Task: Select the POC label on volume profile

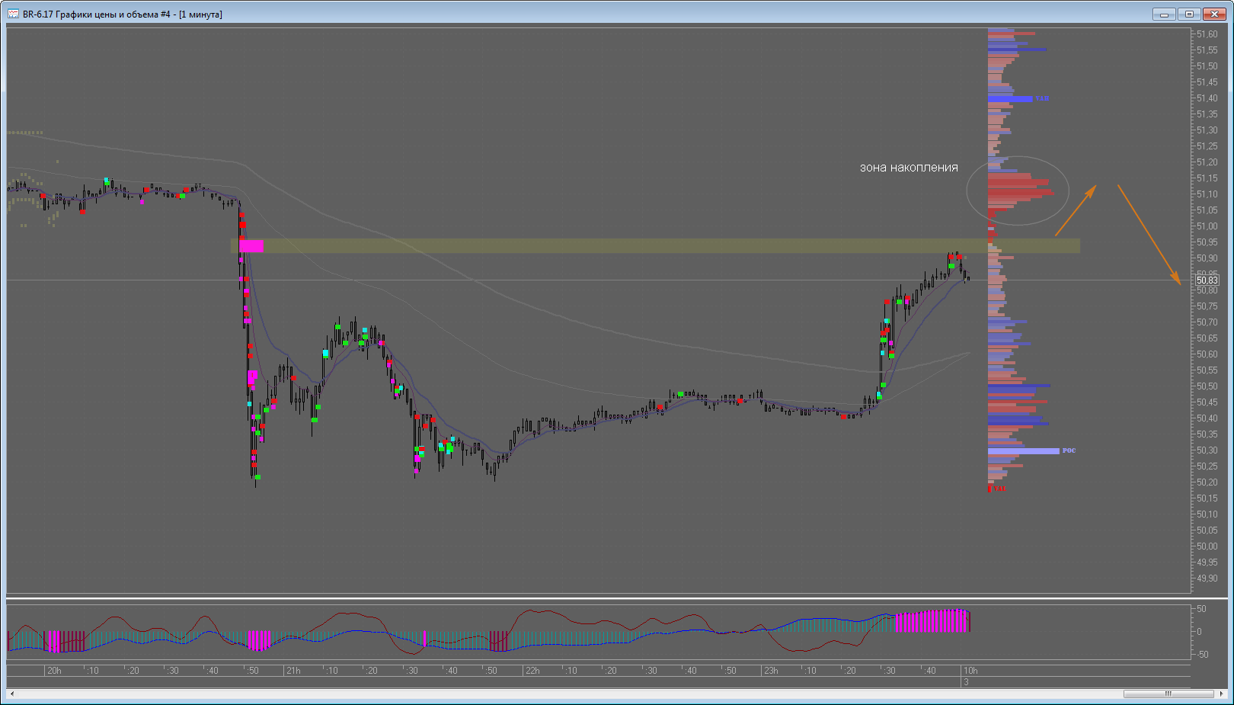Action: pyautogui.click(x=1069, y=451)
